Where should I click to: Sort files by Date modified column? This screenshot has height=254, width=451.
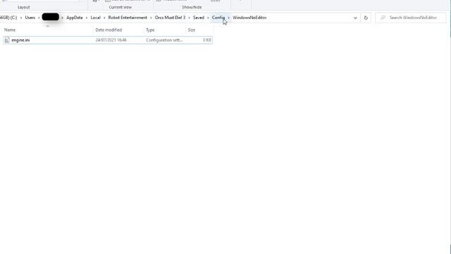pyautogui.click(x=109, y=30)
